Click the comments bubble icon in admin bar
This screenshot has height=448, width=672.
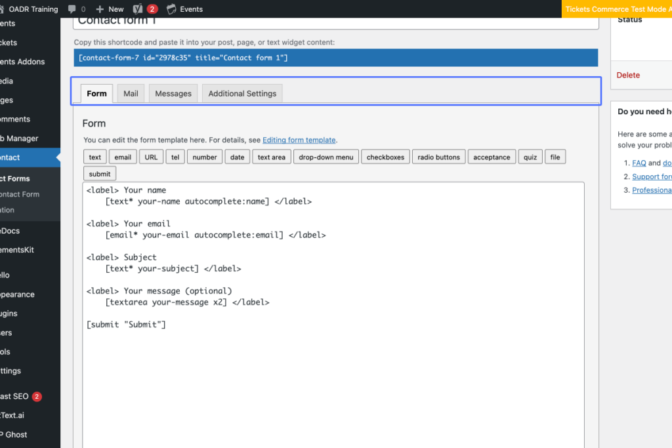(72, 9)
